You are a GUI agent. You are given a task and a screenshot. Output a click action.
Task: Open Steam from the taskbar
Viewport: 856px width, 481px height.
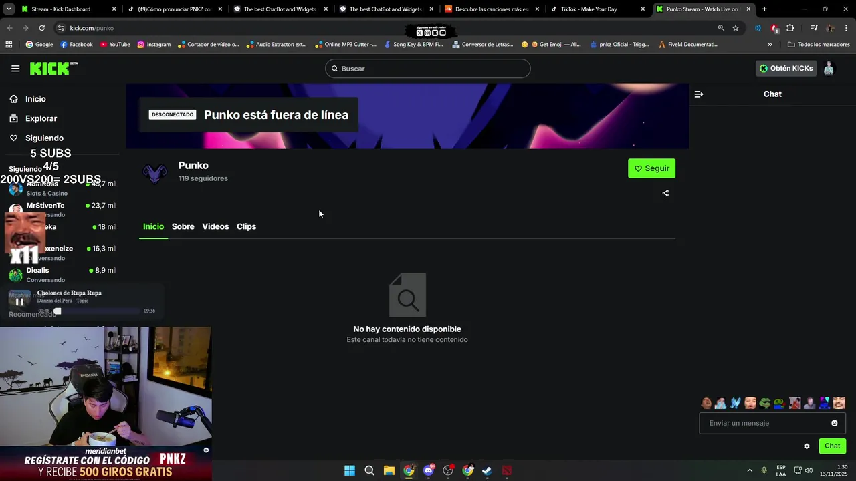click(487, 470)
